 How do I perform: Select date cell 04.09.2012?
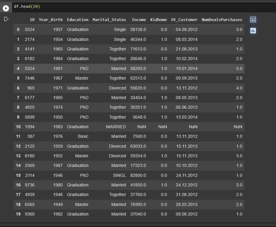pos(187,29)
